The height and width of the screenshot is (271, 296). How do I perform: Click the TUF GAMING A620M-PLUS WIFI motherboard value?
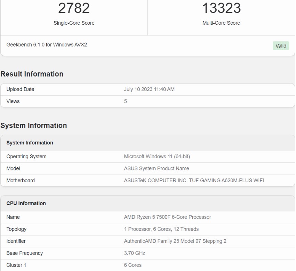tap(194, 181)
